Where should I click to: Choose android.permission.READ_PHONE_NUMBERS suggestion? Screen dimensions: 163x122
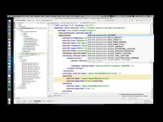(120, 42)
